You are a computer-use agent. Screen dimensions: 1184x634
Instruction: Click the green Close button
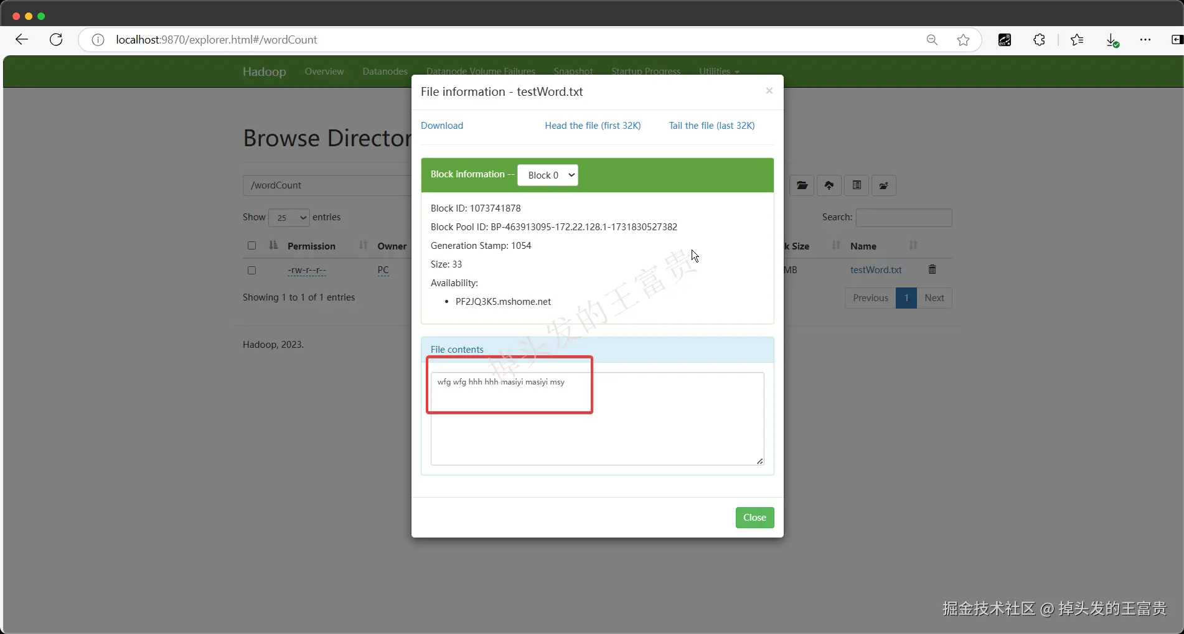[x=754, y=518]
